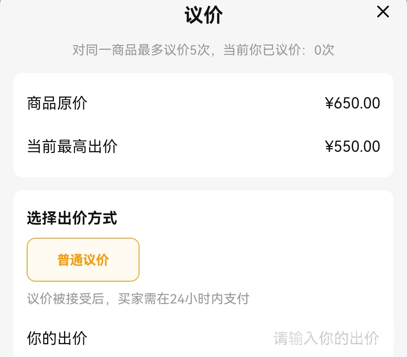Screen dimensions: 407x357
Task: Click the 当前最高出价 label
Action: (x=72, y=147)
